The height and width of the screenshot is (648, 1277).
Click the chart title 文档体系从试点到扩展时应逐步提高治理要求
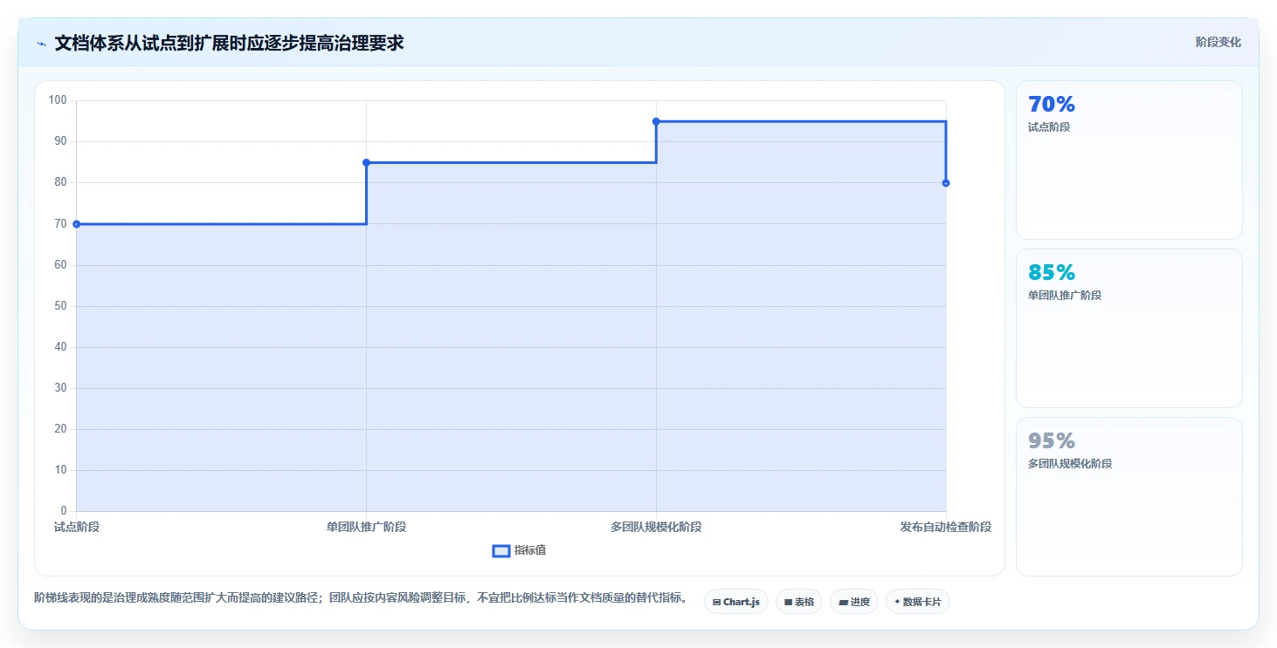point(229,43)
